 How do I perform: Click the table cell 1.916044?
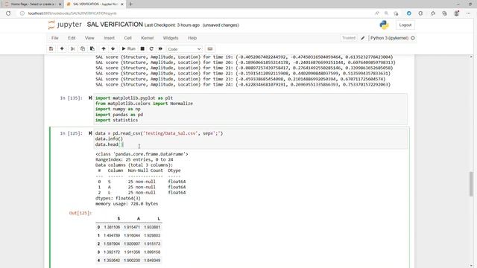point(132,235)
